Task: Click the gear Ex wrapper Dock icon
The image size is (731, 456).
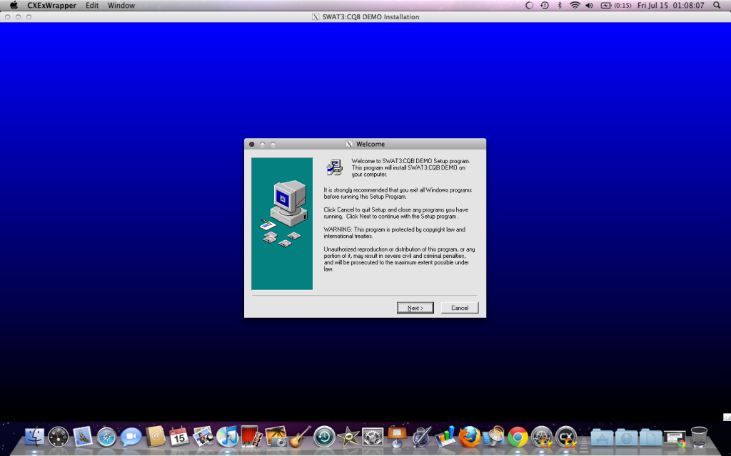Action: pos(543,437)
